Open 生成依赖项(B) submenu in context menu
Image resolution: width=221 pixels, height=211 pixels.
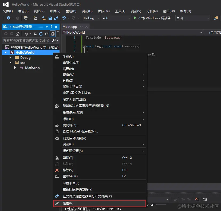(100, 112)
